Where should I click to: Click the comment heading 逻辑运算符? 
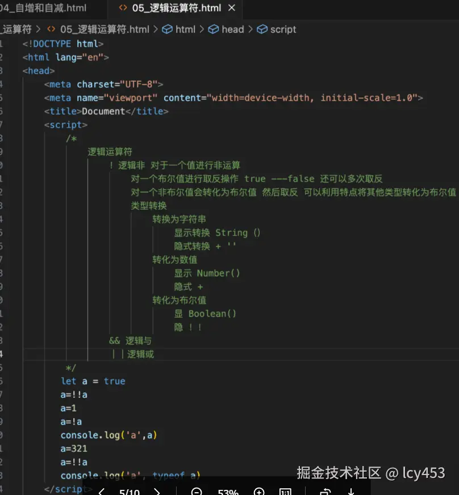coord(110,152)
